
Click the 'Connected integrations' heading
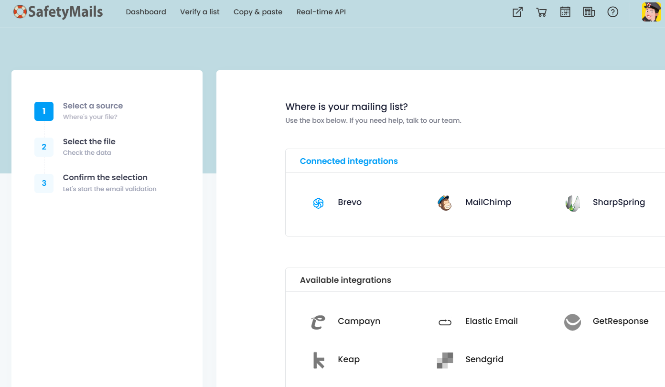pyautogui.click(x=349, y=161)
